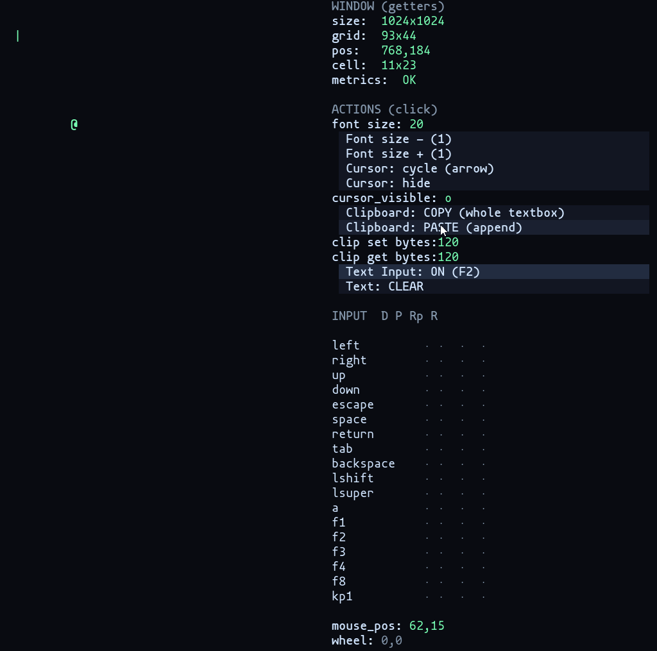657x651 pixels.
Task: Click the 'f2' input row
Action: click(409, 537)
